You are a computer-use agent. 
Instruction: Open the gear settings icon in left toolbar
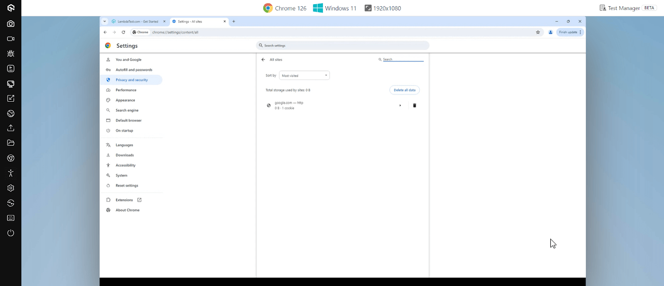(x=11, y=188)
